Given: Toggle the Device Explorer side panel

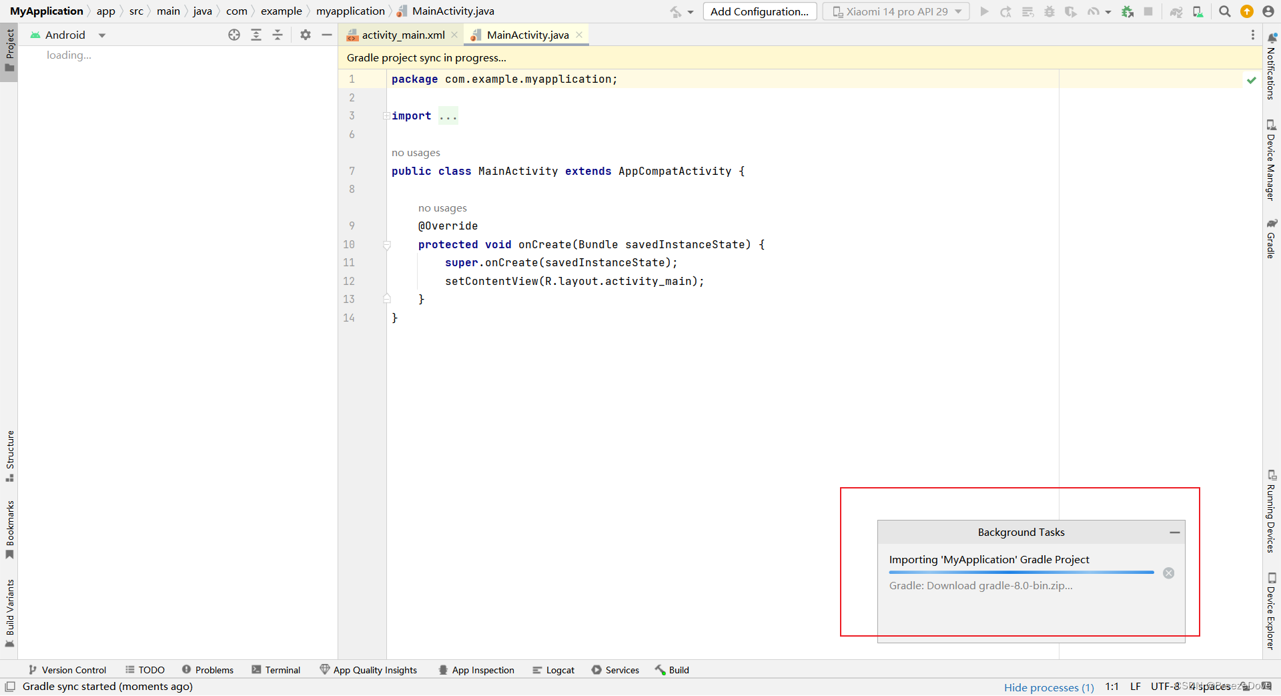Looking at the screenshot, I should pyautogui.click(x=1272, y=611).
